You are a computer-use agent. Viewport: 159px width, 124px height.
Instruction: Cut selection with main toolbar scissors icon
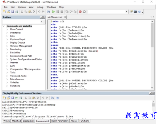[x=22, y=12]
